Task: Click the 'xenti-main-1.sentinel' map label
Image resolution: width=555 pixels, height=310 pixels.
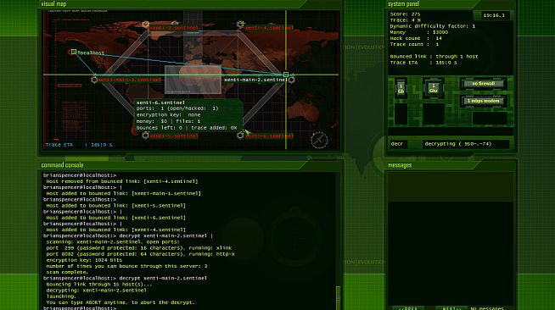Action: 130,80
